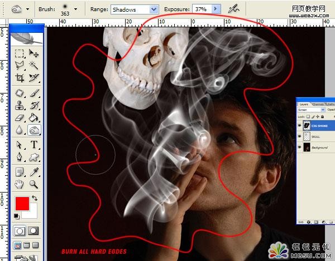Select the CIG SMOKE layer thumbnail
Image resolution: width=335 pixels, height=261 pixels.
(x=307, y=126)
